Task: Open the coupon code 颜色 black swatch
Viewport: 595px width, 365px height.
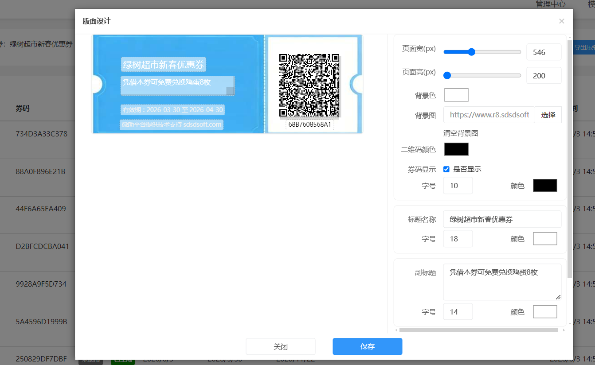Action: tap(545, 186)
